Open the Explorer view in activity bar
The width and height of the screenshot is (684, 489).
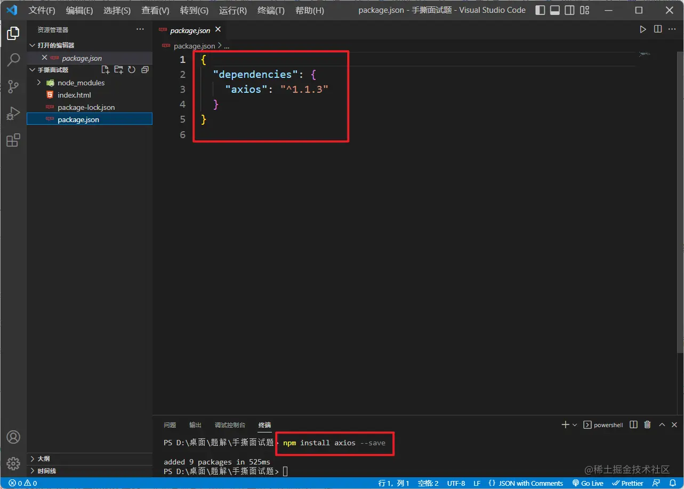13,34
